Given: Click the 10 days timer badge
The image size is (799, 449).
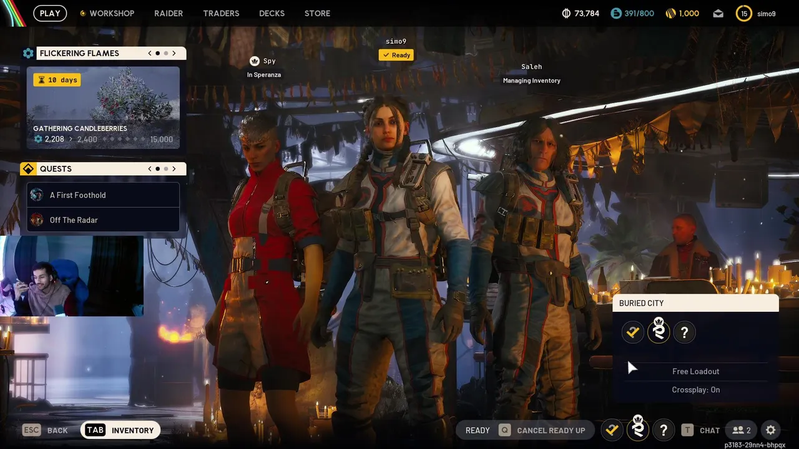Looking at the screenshot, I should click(57, 80).
